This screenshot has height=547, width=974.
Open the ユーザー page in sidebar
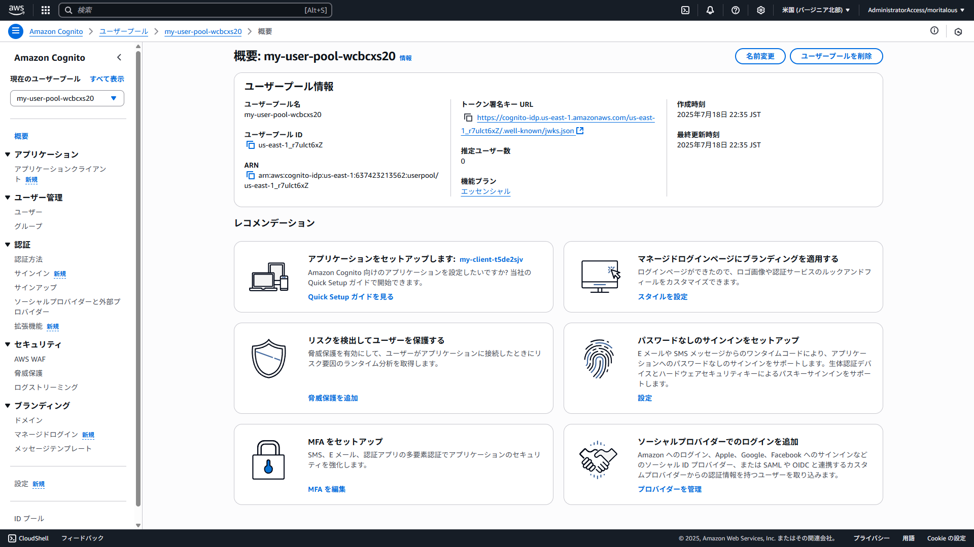coord(28,212)
